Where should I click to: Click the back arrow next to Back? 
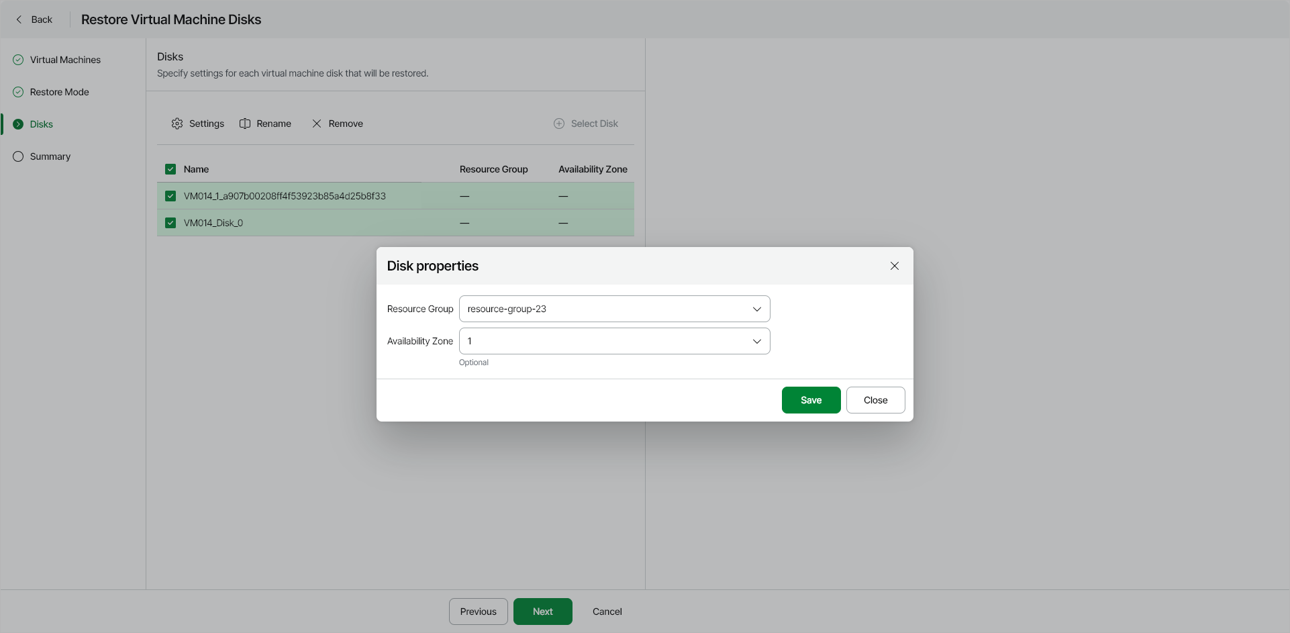19,19
